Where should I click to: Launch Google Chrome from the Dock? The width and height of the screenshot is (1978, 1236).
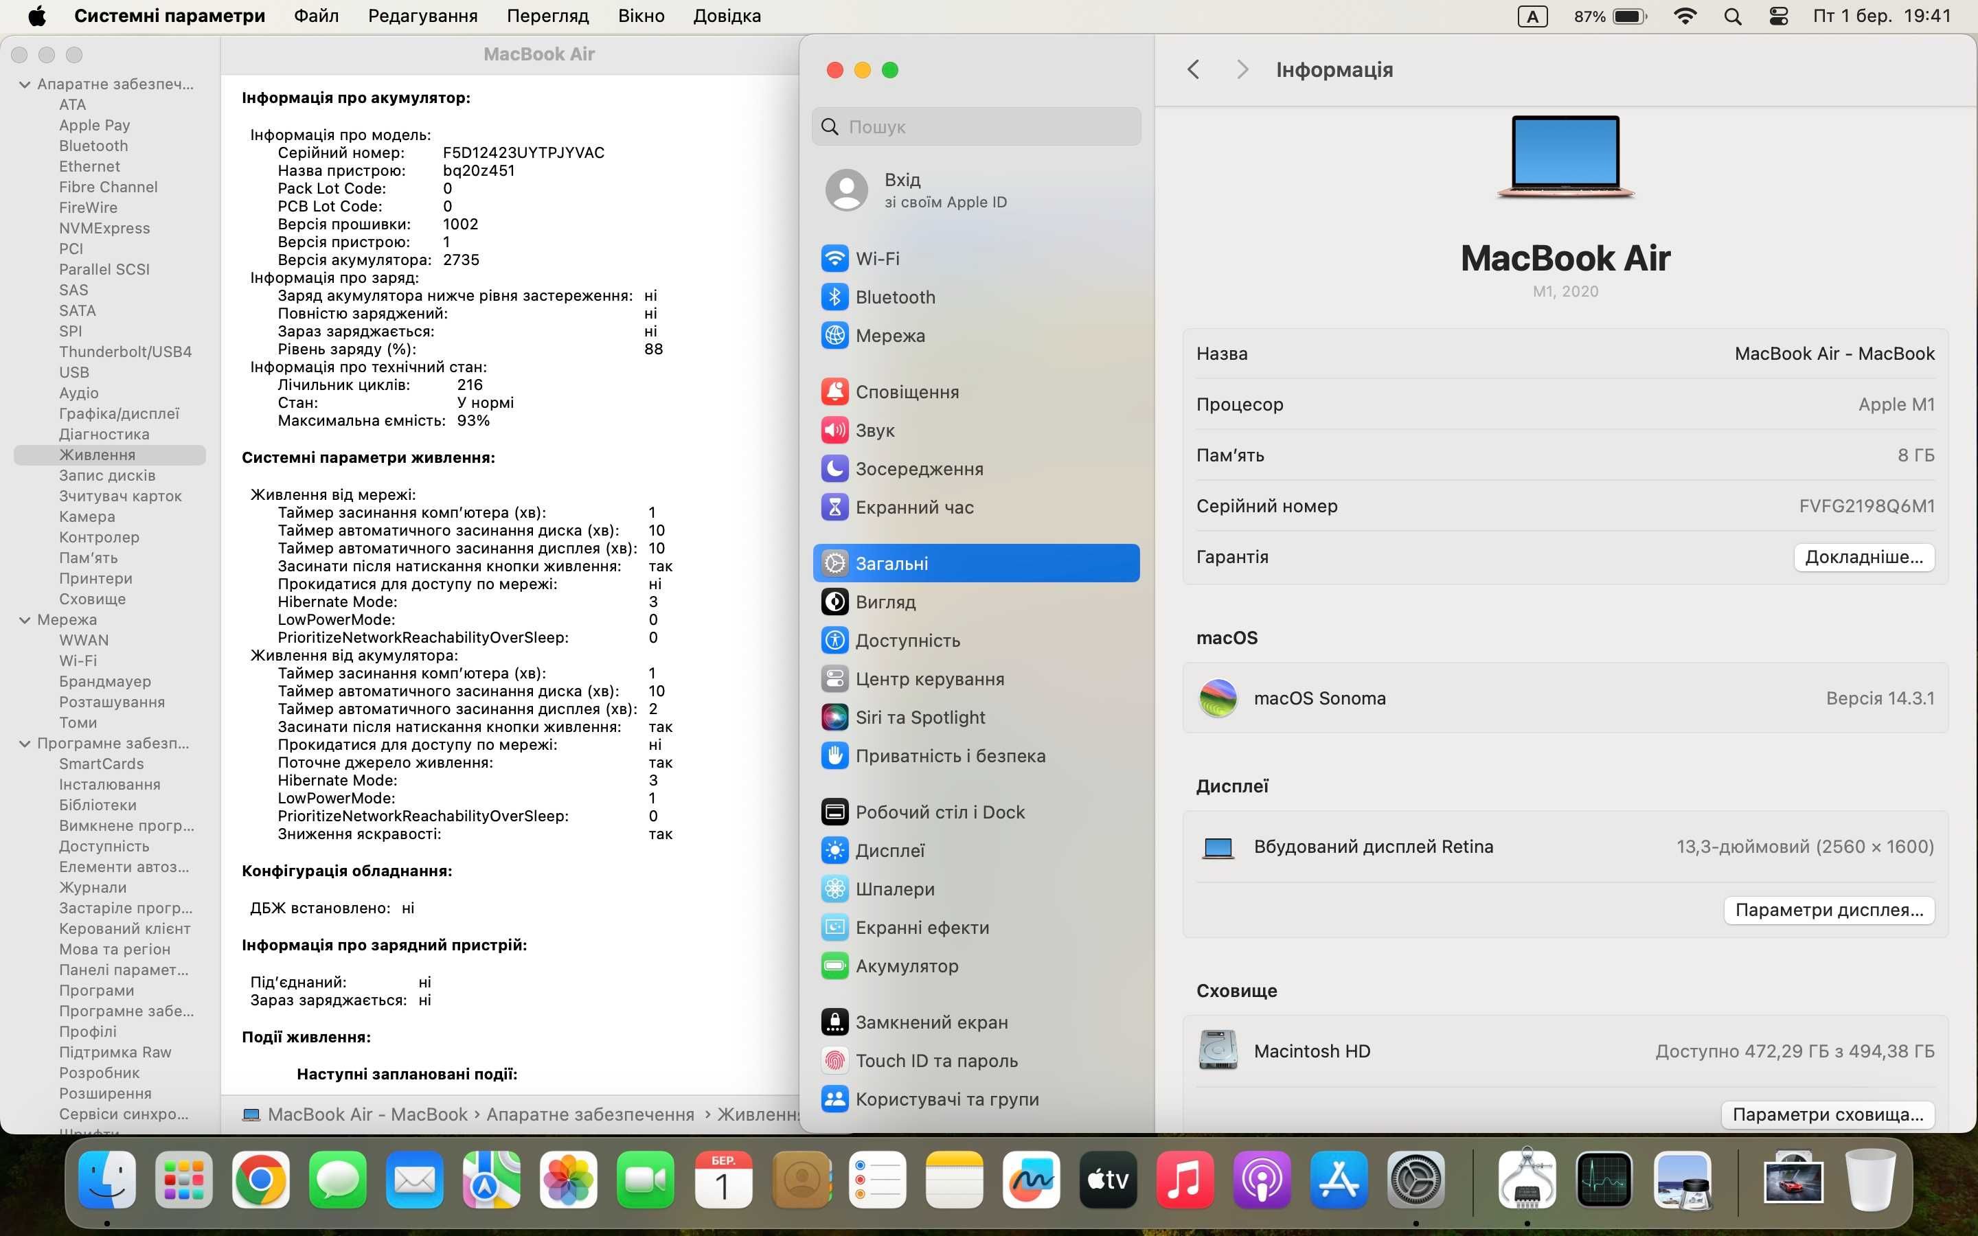click(x=261, y=1180)
